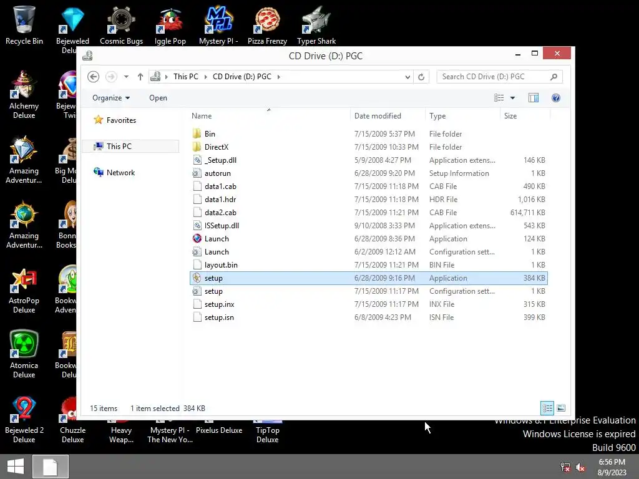Click the Forward navigation arrow
Image resolution: width=639 pixels, height=479 pixels.
(x=111, y=77)
